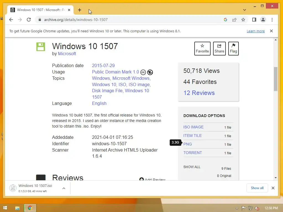Click the page scrollbar thumb
This screenshot has width=283, height=212.
(276, 79)
